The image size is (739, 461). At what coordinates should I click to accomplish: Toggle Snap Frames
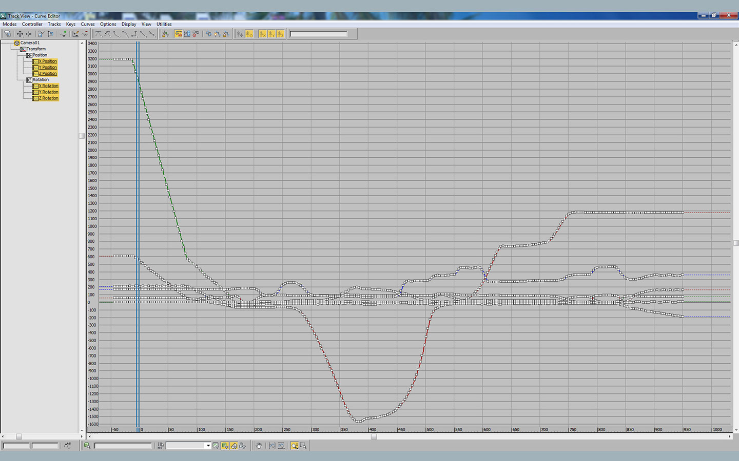coord(178,34)
